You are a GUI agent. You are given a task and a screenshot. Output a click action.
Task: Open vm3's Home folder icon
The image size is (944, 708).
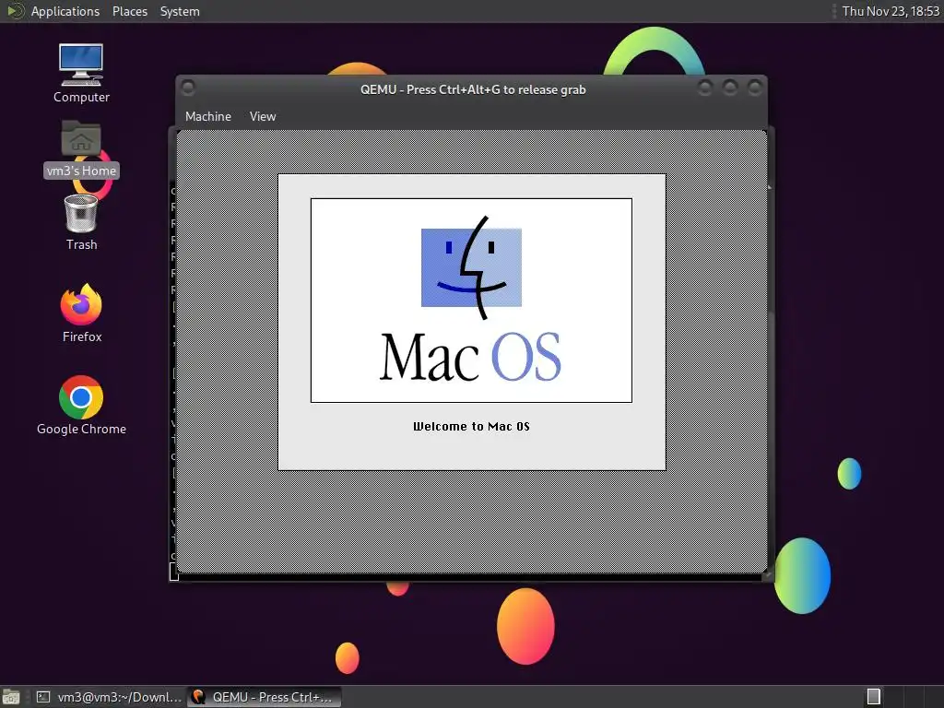click(81, 148)
